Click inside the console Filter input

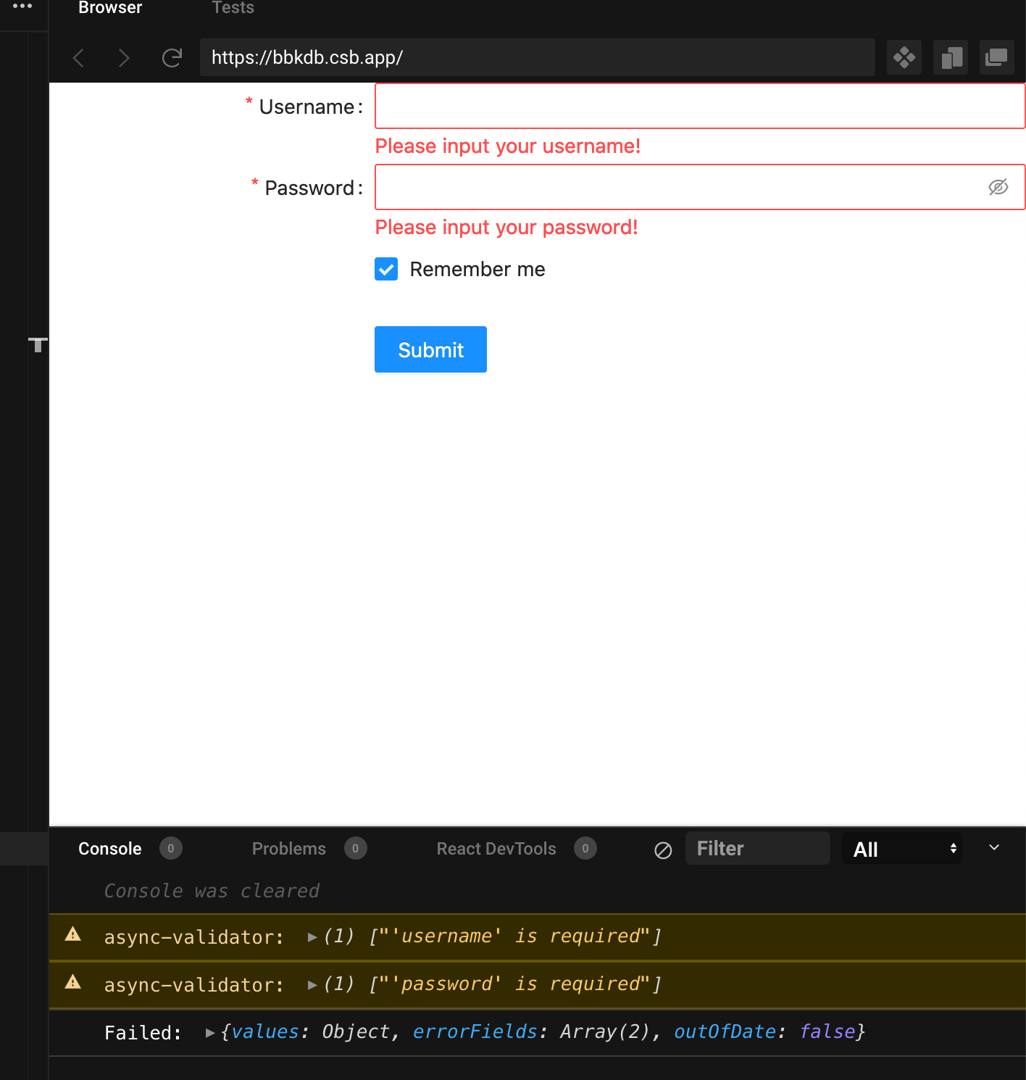pyautogui.click(x=757, y=848)
